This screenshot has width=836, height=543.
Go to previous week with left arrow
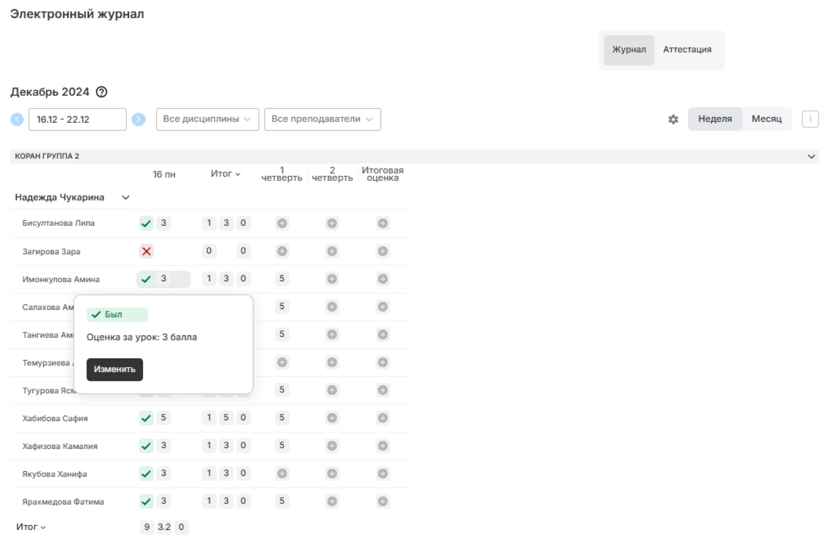pyautogui.click(x=17, y=119)
